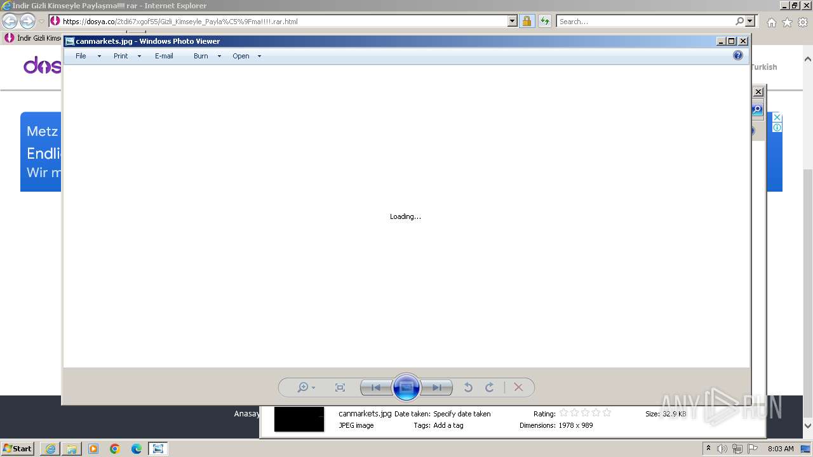Viewport: 813px width, 457px height.
Task: Expand the File menu arrow
Action: coord(99,56)
